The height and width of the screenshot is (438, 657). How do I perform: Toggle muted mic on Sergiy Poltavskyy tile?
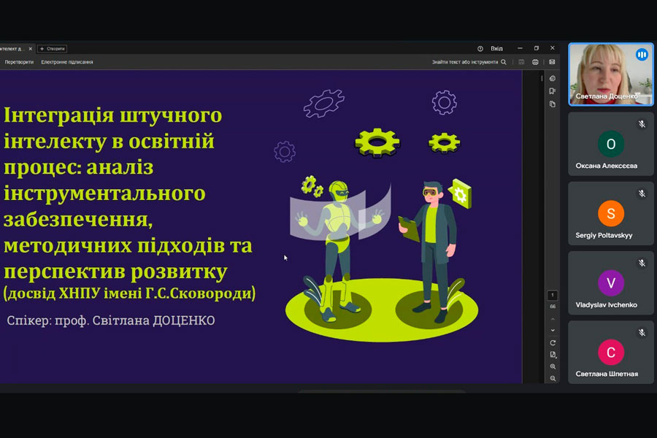(x=642, y=193)
